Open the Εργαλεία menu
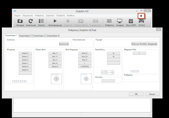 click(50, 16)
